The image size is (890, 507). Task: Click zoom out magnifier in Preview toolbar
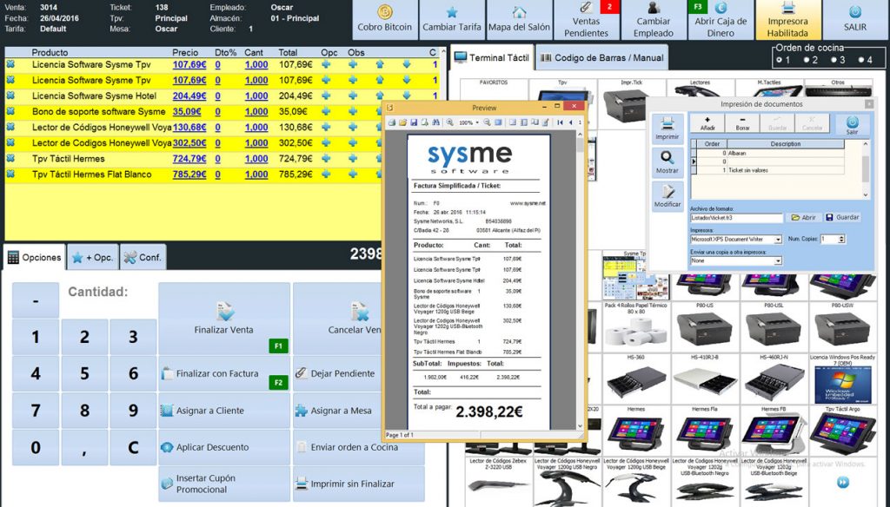pyautogui.click(x=487, y=122)
